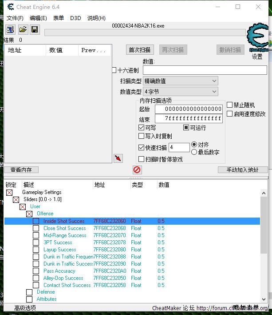Enable the 十六进制 hex checkbox
This screenshot has height=315, width=272.
click(114, 70)
